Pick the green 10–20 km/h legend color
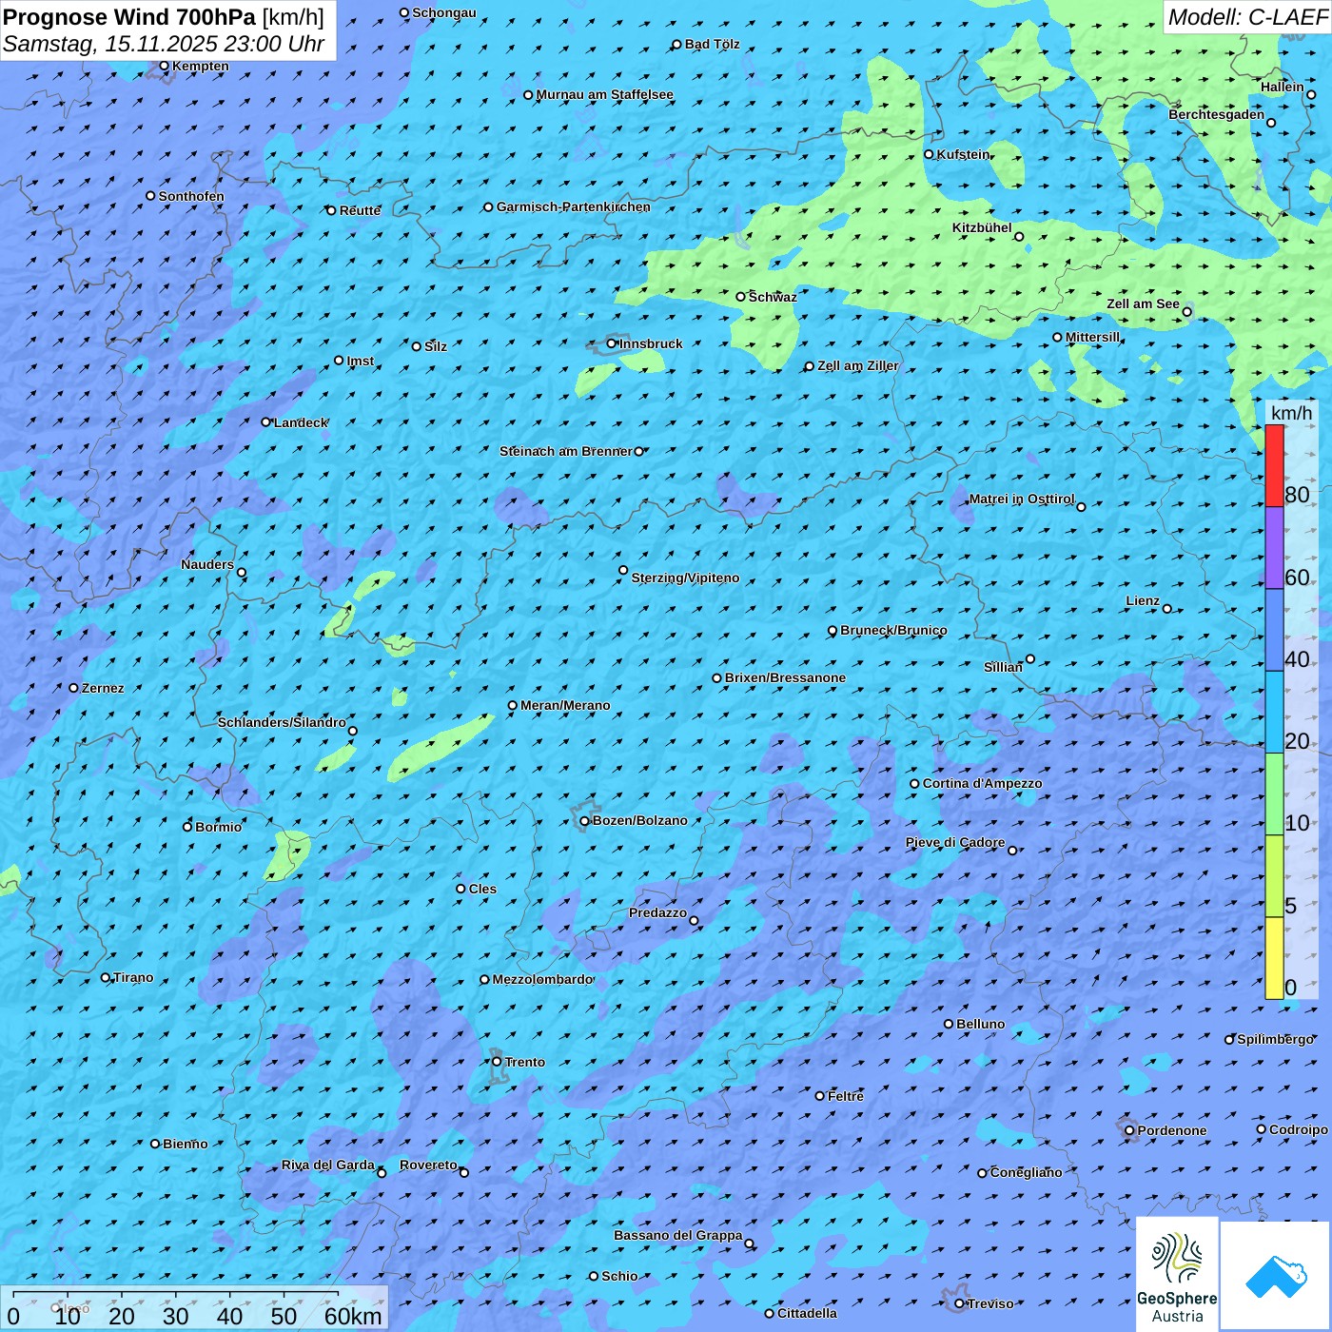Viewport: 1332px width, 1332px height. (1274, 794)
